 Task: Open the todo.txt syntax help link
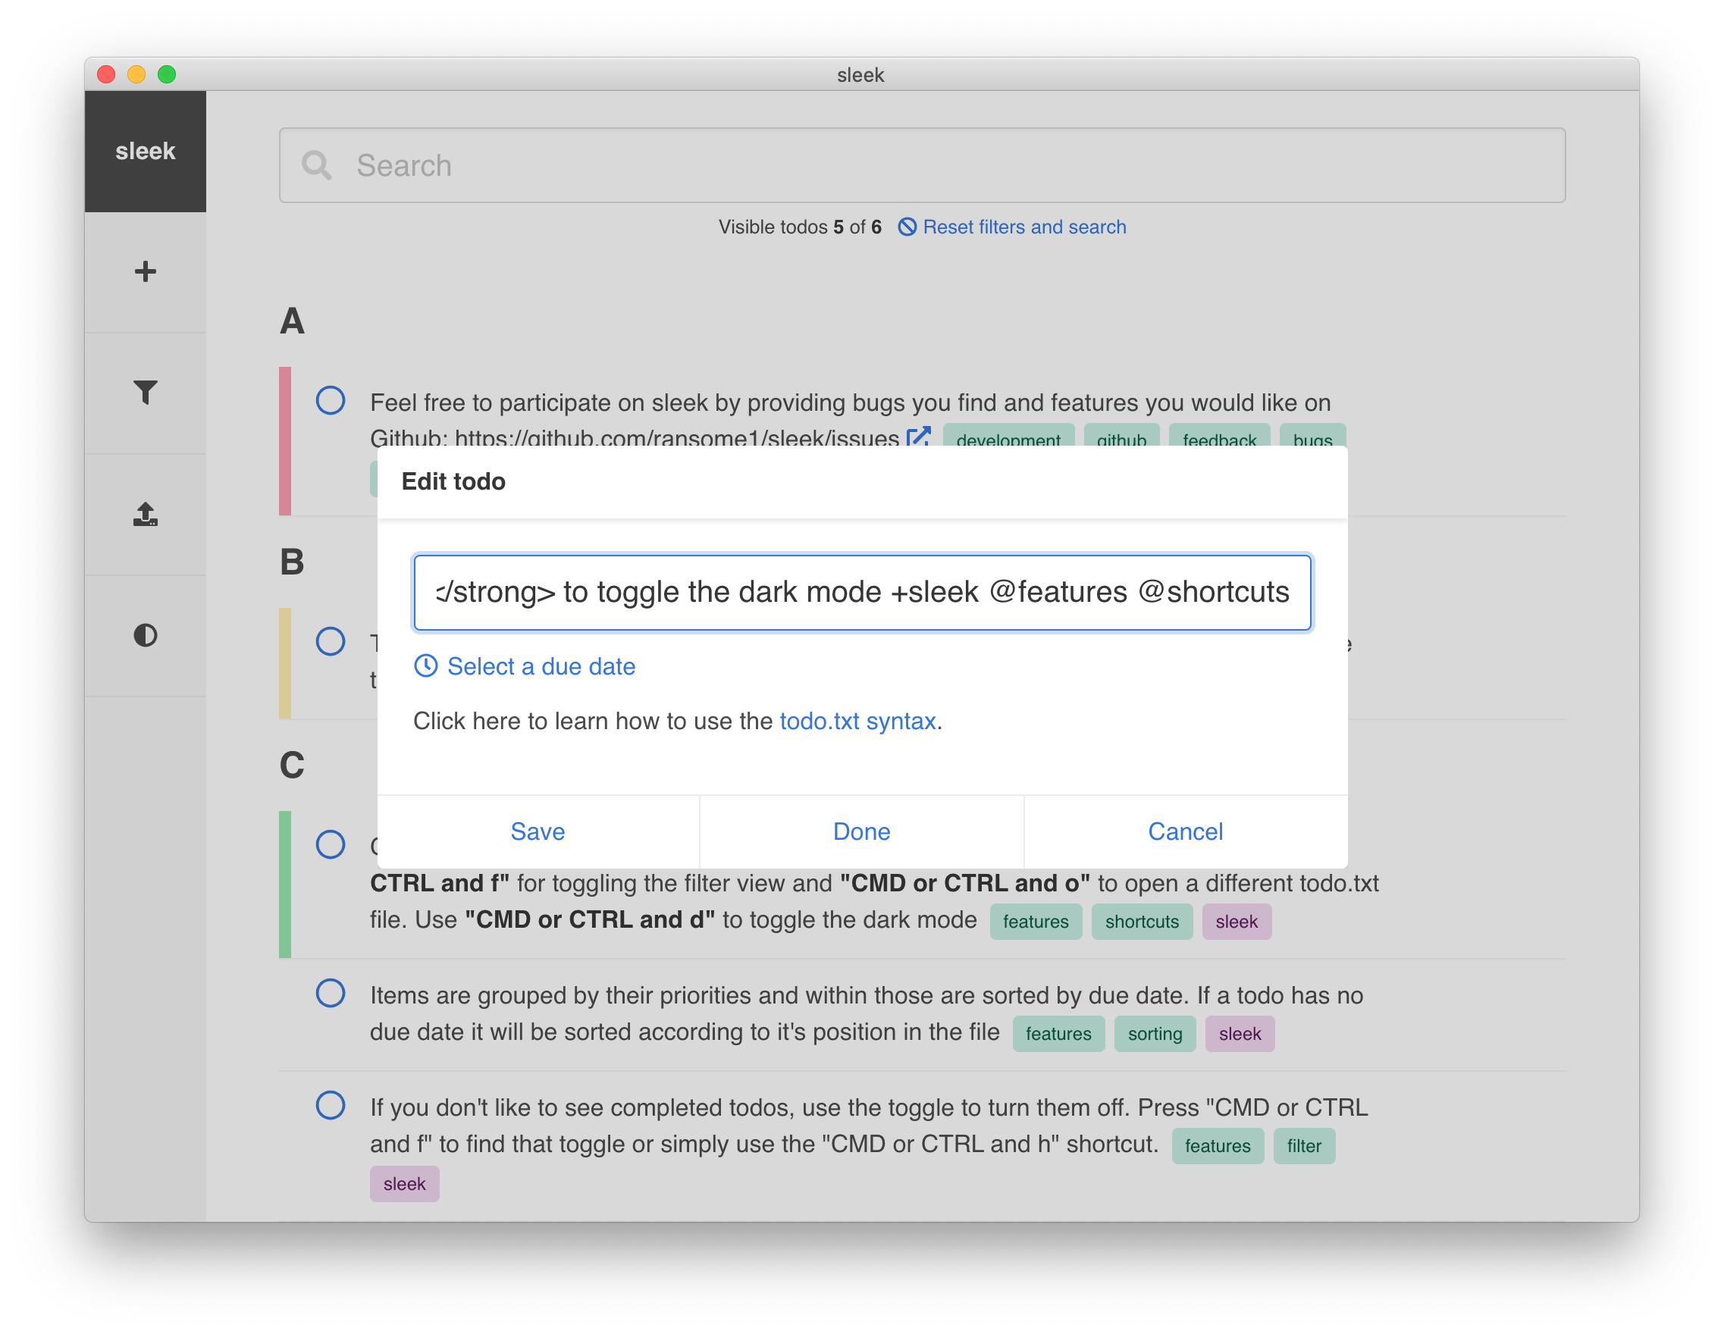(x=857, y=721)
